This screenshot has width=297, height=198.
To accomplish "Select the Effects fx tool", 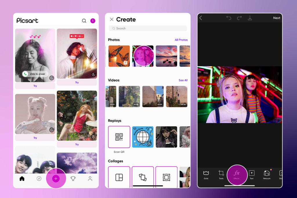I will (x=237, y=175).
